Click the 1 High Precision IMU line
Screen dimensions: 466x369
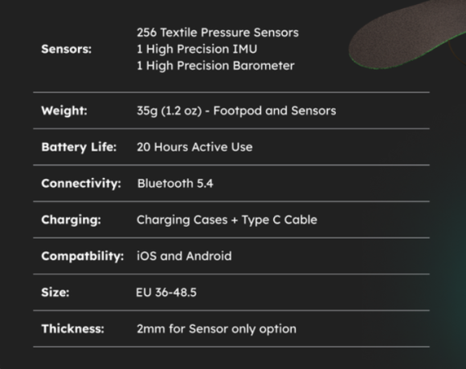click(197, 49)
